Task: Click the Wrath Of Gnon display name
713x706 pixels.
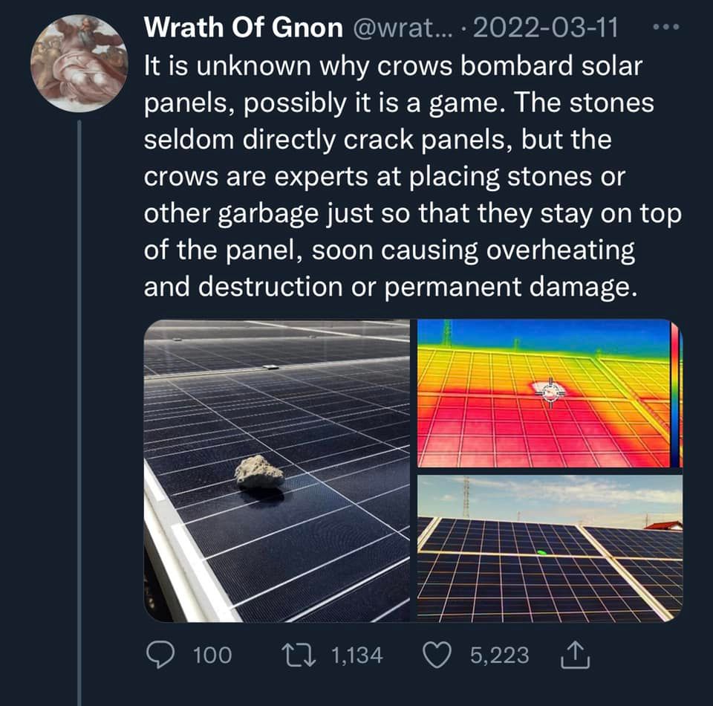Action: click(244, 28)
